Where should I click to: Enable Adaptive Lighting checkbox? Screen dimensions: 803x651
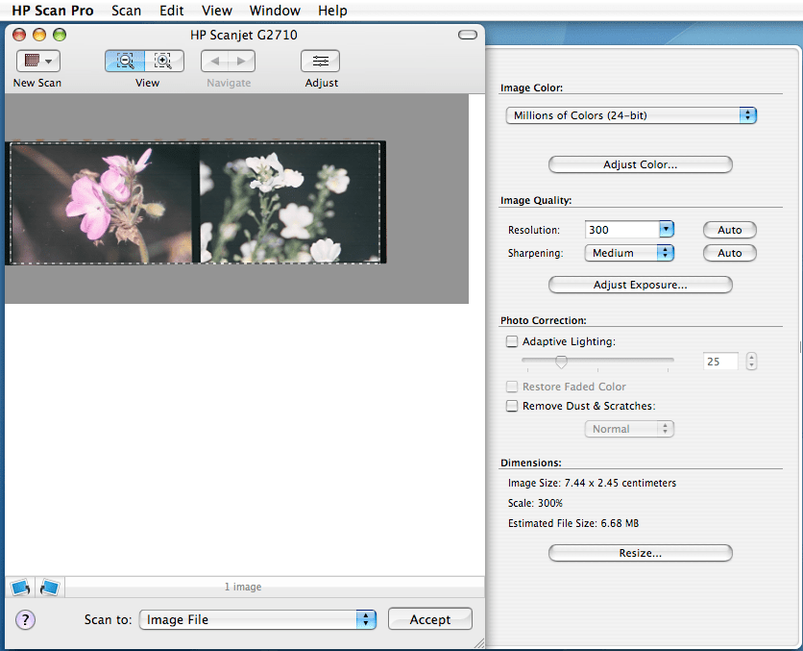pyautogui.click(x=512, y=341)
